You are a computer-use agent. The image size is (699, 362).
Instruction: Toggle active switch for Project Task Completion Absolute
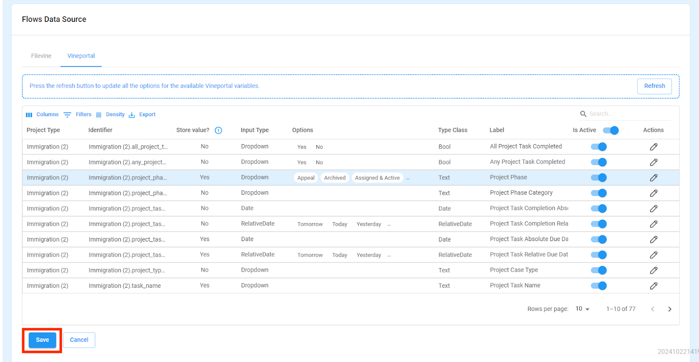click(599, 208)
